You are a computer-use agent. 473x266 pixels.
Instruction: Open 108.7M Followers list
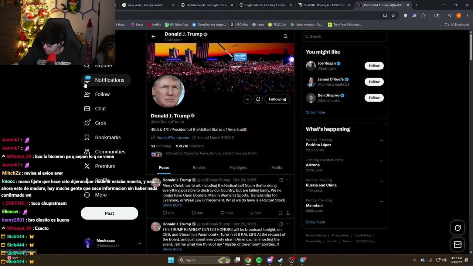click(190, 146)
